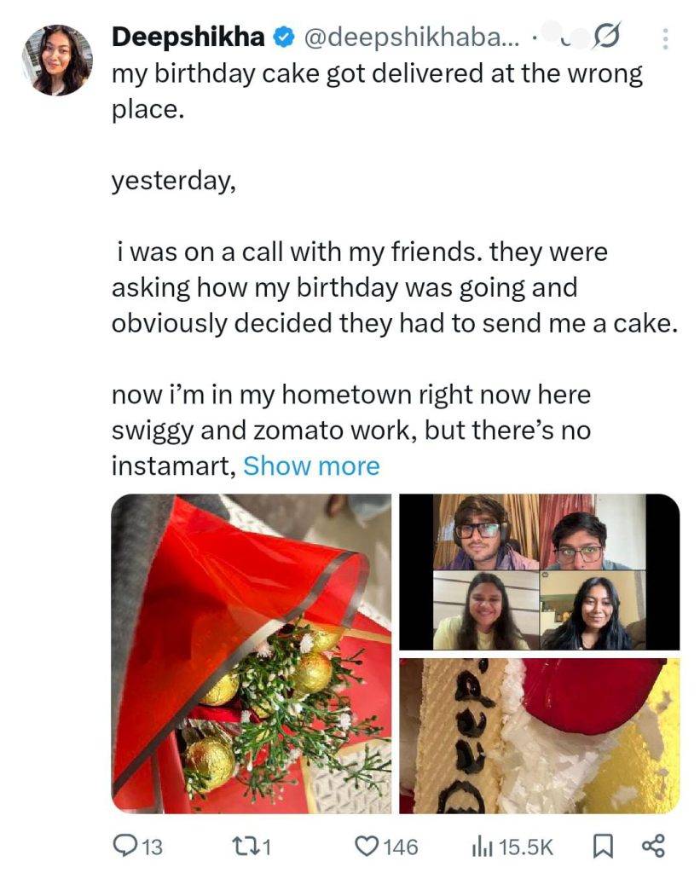Click the Deepshikha display name

coord(188,38)
